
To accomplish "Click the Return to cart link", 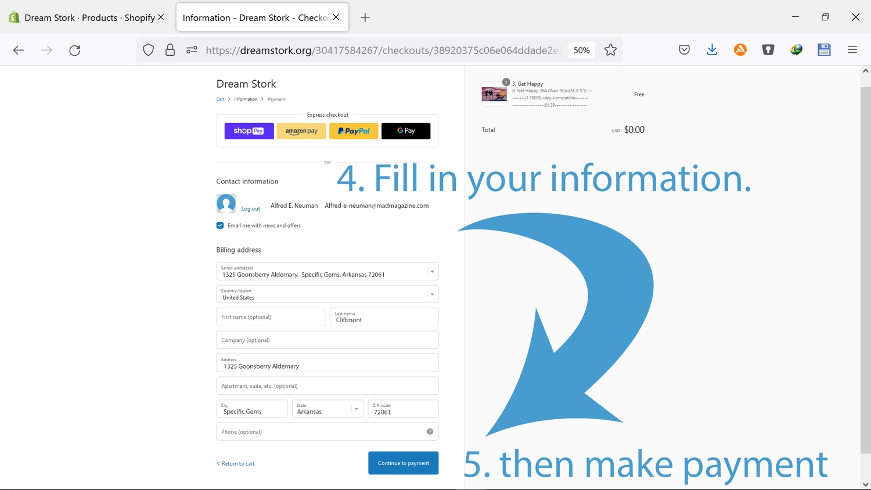I will tap(237, 464).
